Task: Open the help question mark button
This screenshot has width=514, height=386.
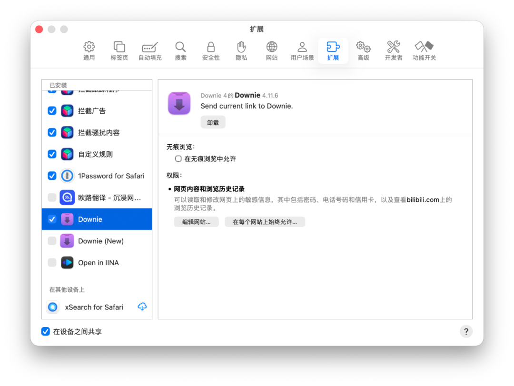Action: (x=466, y=331)
